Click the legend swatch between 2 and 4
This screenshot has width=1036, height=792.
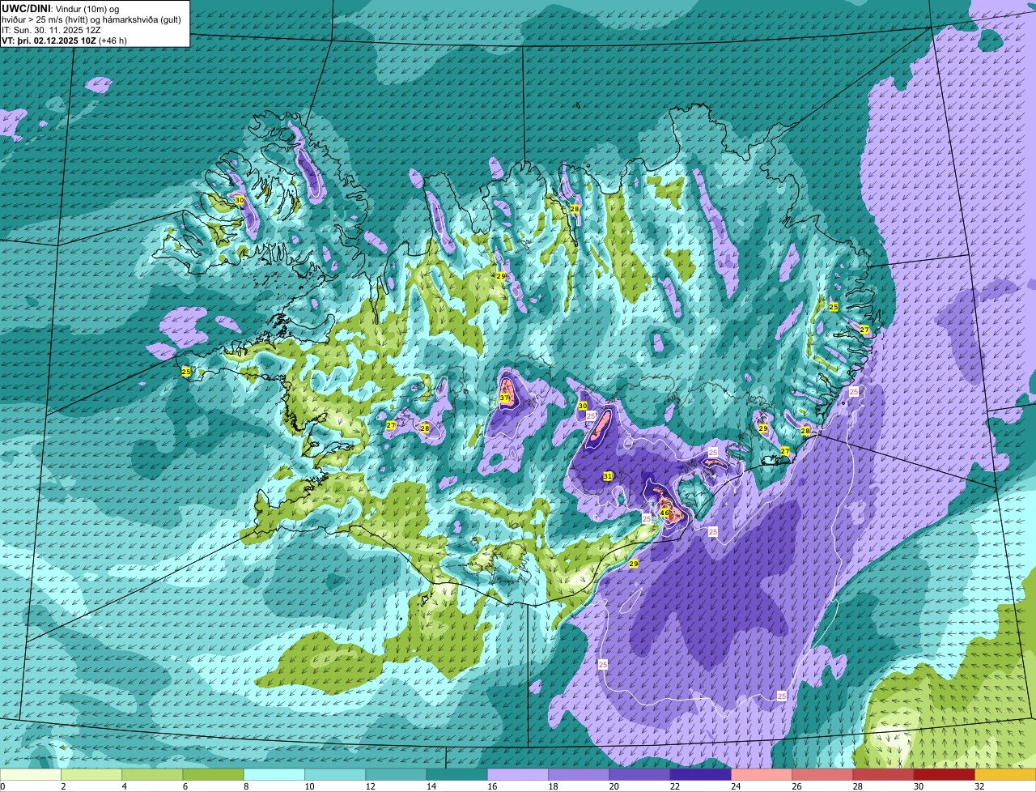91,774
